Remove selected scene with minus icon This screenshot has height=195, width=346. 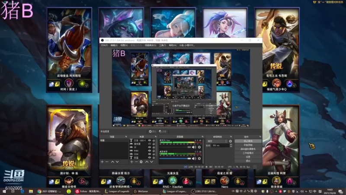(107, 162)
